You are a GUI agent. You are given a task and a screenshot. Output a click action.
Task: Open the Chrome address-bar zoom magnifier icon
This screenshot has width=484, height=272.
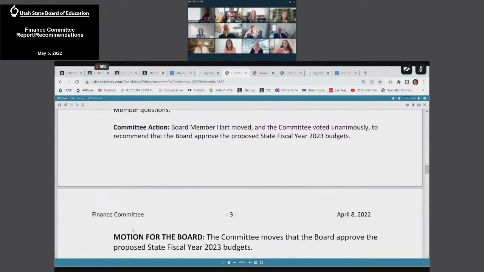click(363, 82)
